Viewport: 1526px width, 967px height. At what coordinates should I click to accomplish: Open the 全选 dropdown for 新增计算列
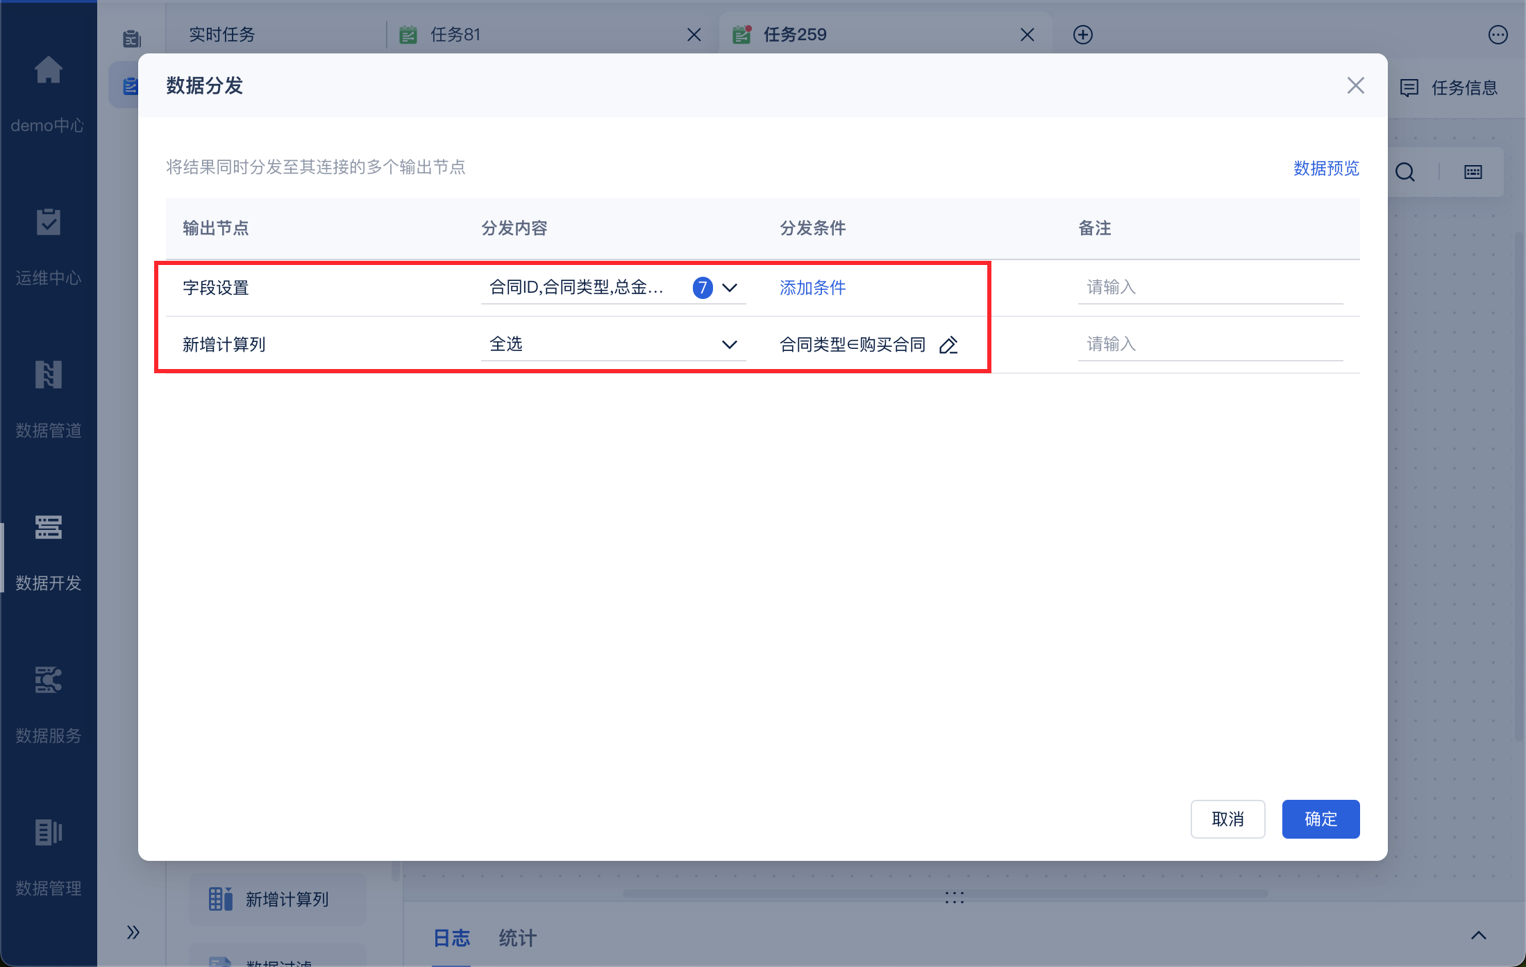click(x=729, y=345)
